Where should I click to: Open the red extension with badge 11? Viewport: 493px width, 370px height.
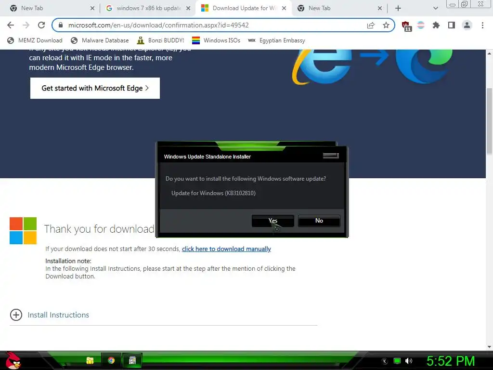point(406,26)
